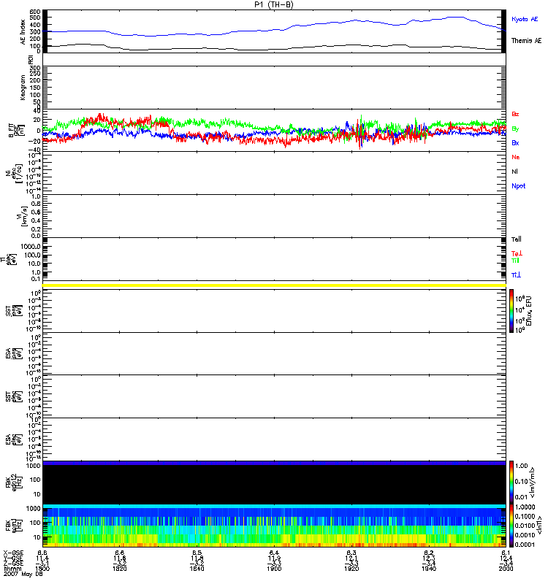Viewport: 548px width, 584px height.
Task: Click the 1.00 label on mV/m color bar
Action: (522, 466)
